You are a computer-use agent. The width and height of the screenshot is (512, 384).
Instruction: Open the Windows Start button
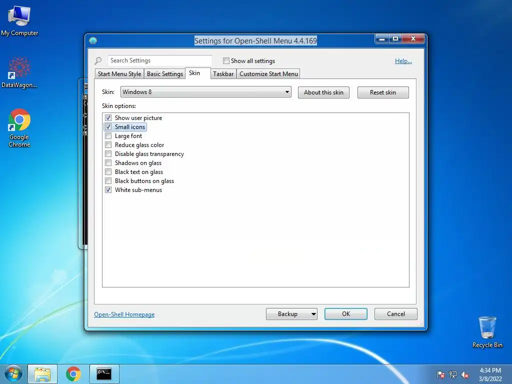click(13, 374)
